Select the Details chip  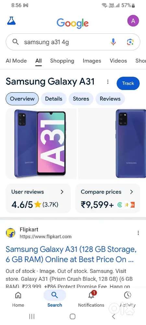point(54,99)
